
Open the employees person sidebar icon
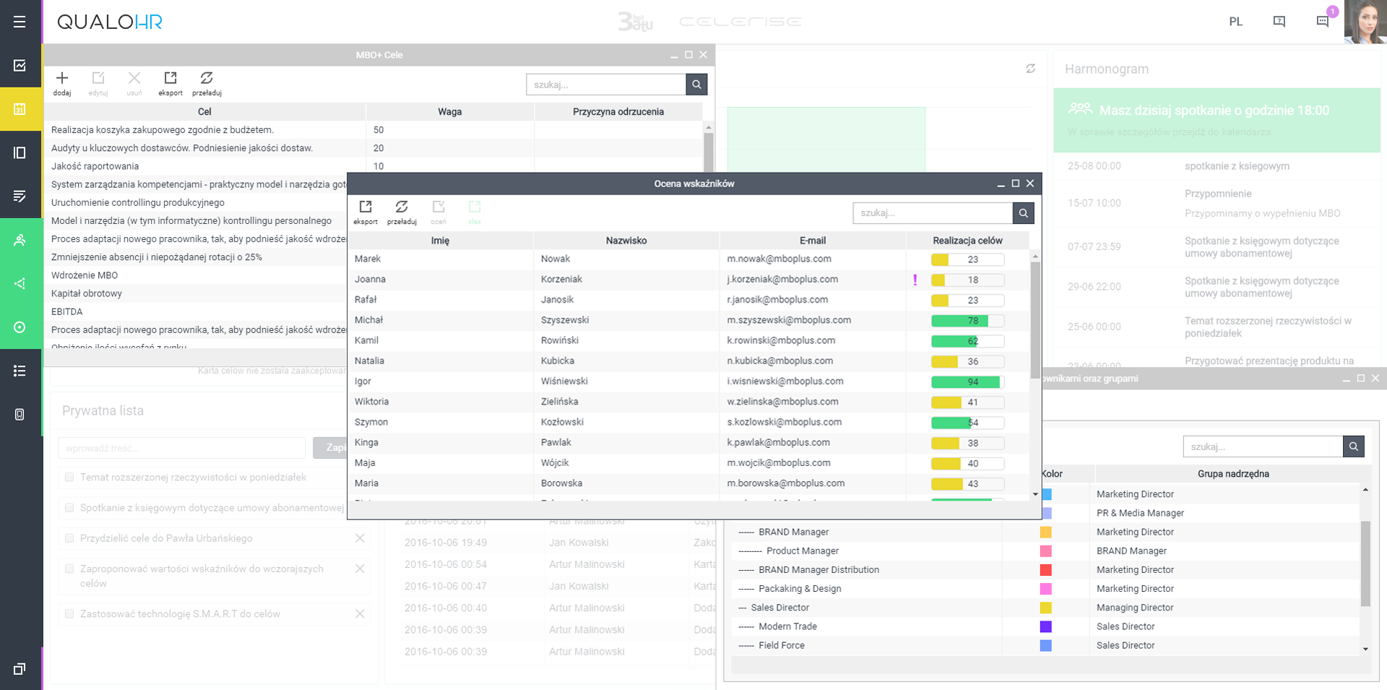coord(20,240)
